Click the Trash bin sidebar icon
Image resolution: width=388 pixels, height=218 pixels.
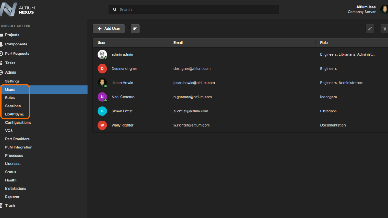[2, 205]
